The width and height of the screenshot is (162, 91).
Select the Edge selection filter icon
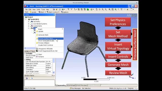point(82,10)
